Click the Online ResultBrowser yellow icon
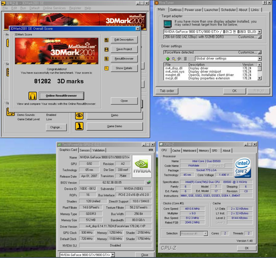This screenshot has width=276, height=258. [x=32, y=96]
